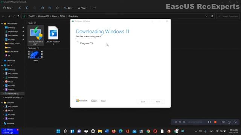Click Users in the address breadcrumb

[x=54, y=16]
